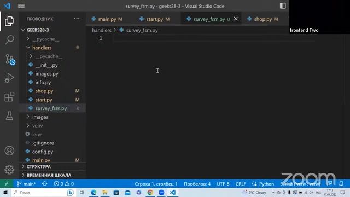Switch to the start.py tab
Image resolution: width=350 pixels, height=197 pixels.
(x=155, y=19)
